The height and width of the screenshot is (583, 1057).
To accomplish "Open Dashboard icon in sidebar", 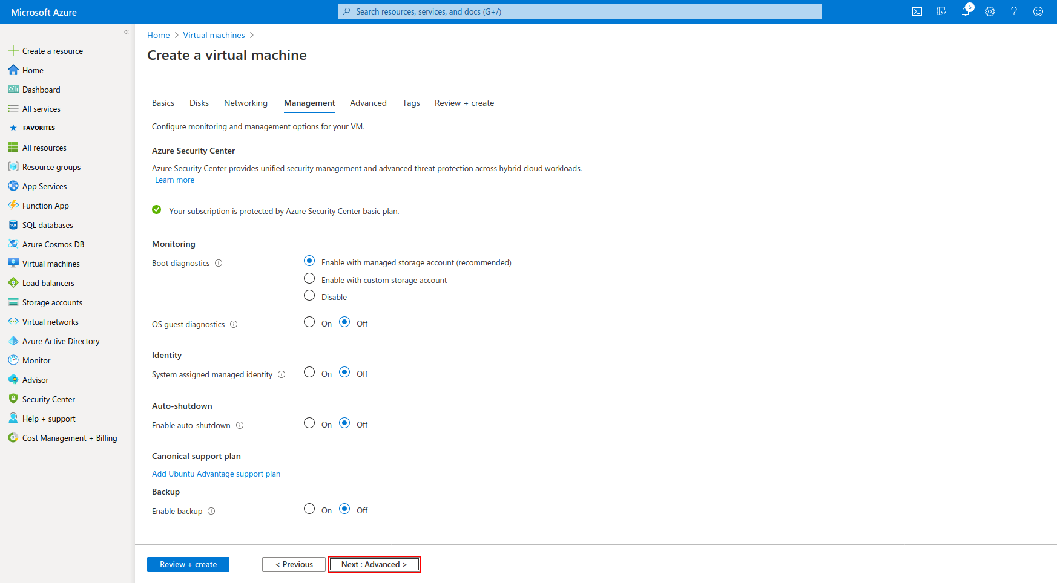I will (x=13, y=90).
